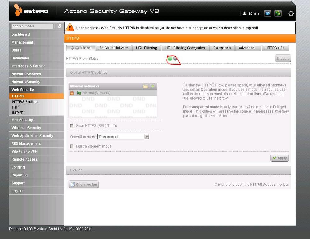Click the folder icon in Allowed networks
This screenshot has width=310, height=239.
(x=145, y=86)
